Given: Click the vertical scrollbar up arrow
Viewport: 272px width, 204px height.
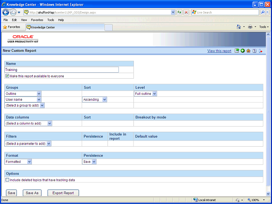Looking at the screenshot, I should pyautogui.click(x=268, y=34).
